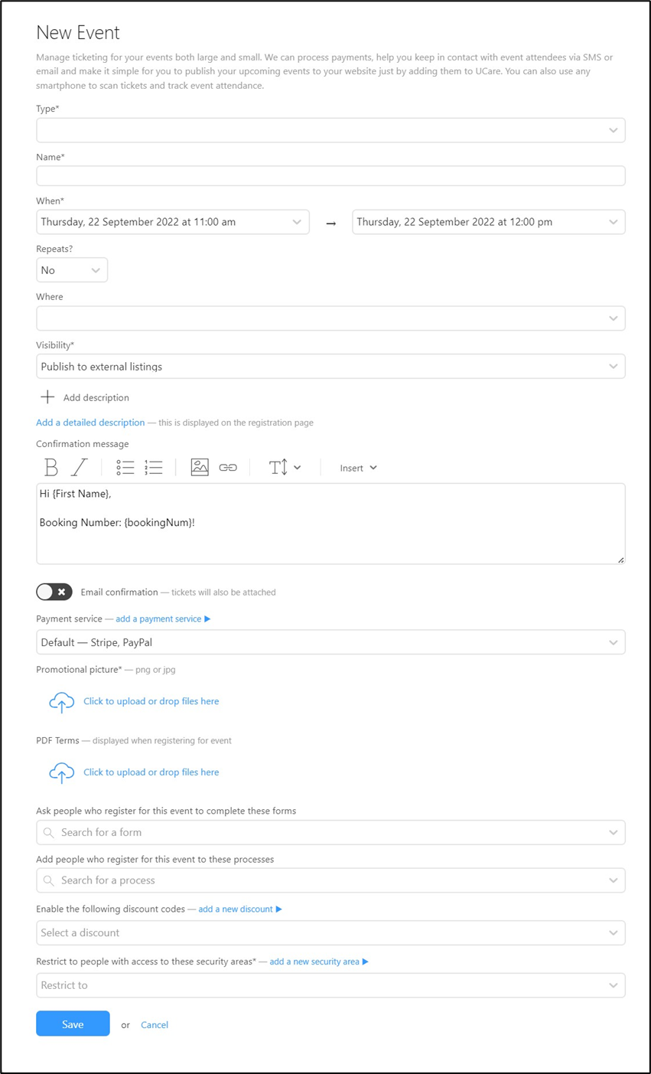Add a hyperlink using the link icon
This screenshot has height=1074, width=651.
(228, 467)
